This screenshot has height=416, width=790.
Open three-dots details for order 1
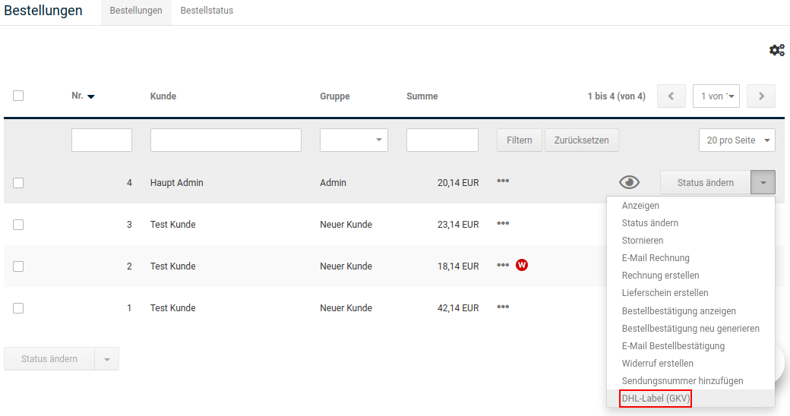(503, 307)
